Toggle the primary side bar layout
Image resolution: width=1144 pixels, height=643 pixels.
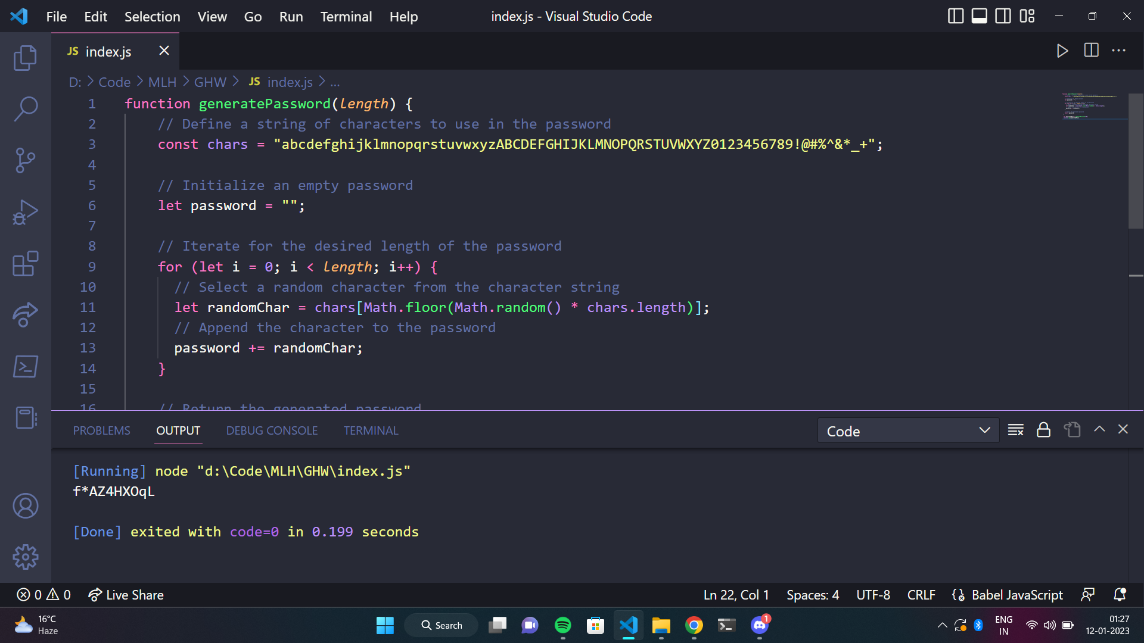point(955,16)
